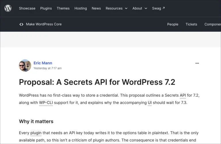
Task: Expand the About dropdown menu
Action: (x=140, y=8)
